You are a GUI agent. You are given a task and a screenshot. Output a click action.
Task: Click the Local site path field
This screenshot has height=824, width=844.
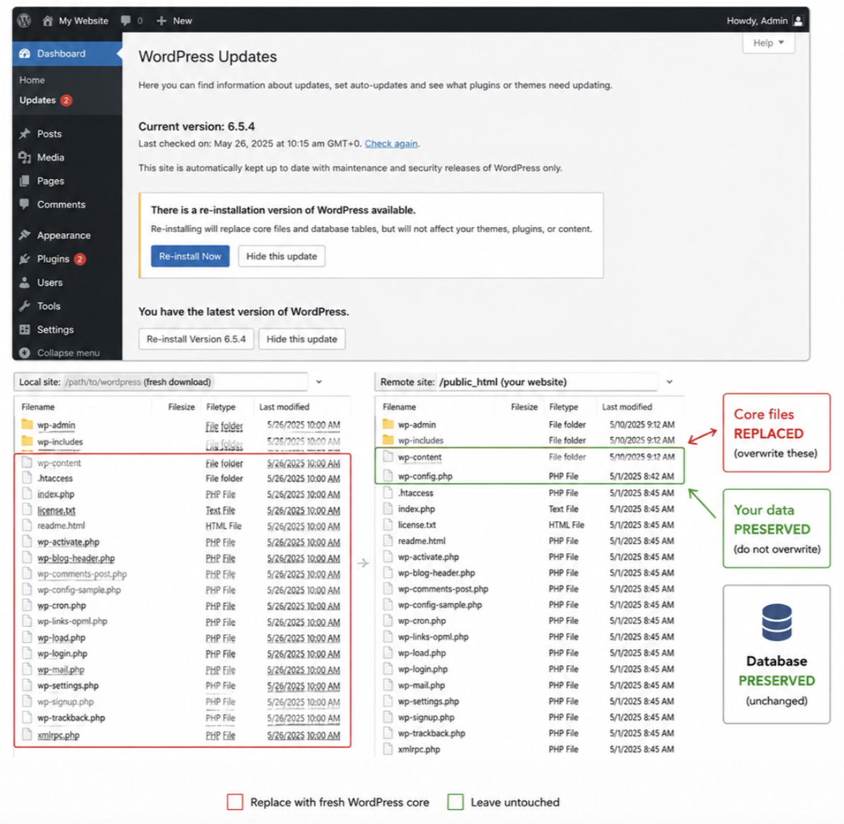161,382
